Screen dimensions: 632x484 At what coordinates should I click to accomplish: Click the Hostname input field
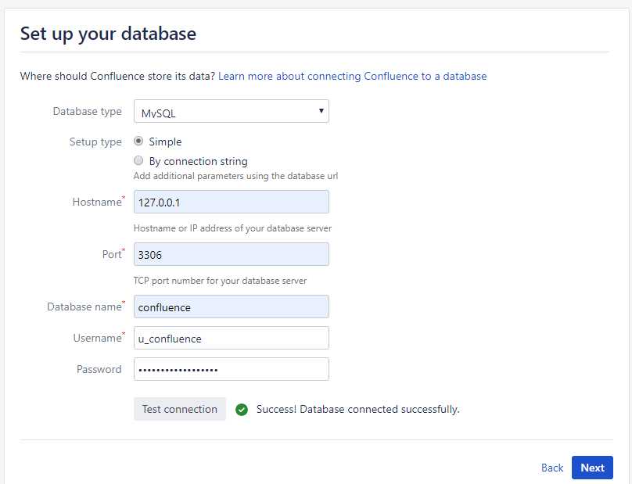coord(231,202)
